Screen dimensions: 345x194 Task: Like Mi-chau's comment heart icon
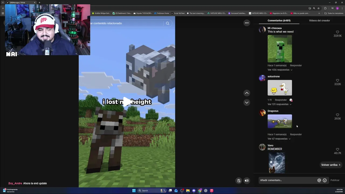337,32
